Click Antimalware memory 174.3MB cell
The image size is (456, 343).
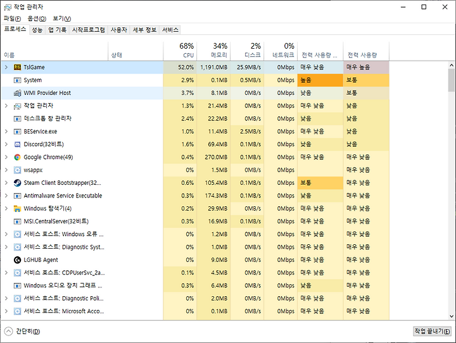tap(214, 196)
